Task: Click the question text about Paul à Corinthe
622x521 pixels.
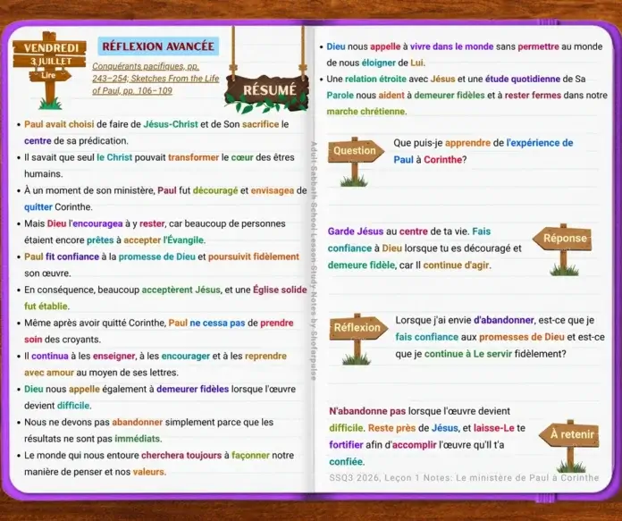Action: 483,151
